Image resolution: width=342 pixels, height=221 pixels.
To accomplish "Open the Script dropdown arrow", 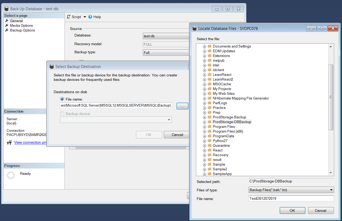I will (x=85, y=17).
